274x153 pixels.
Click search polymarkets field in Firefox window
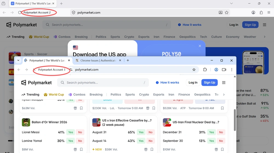tap(107, 25)
